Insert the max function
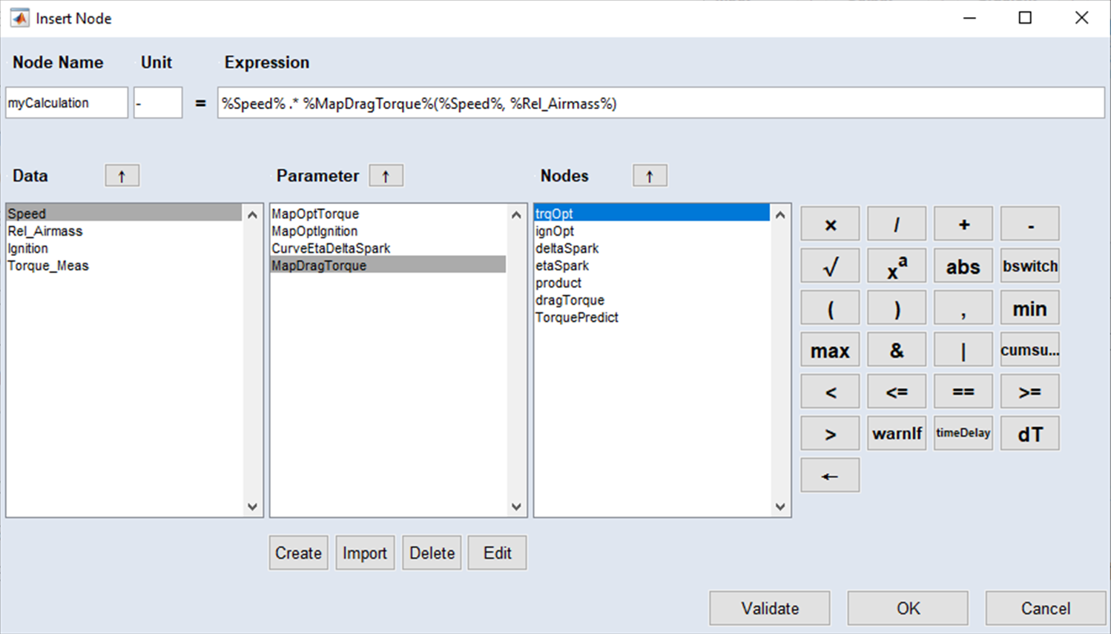This screenshot has width=1111, height=634. (x=830, y=350)
